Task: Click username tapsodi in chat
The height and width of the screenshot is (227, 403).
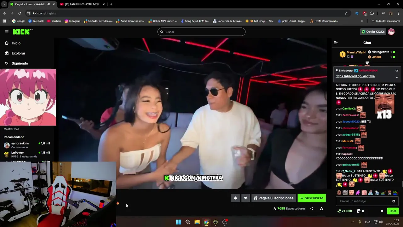Action: [x=347, y=154]
